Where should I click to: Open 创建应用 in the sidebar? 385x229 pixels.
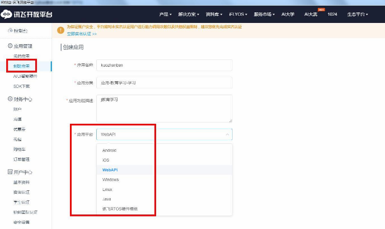click(21, 66)
